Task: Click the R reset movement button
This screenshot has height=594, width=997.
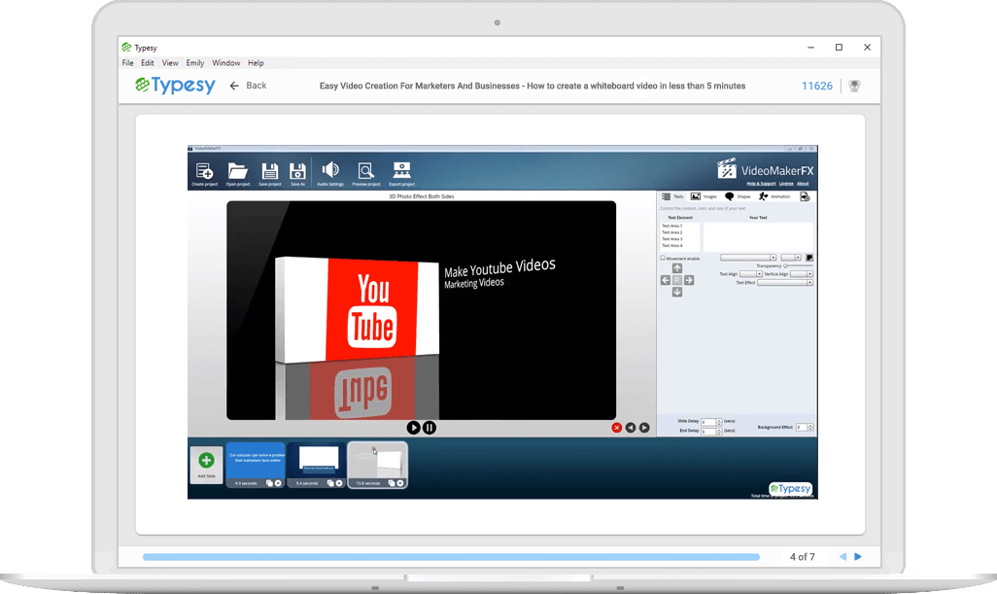Action: [677, 280]
